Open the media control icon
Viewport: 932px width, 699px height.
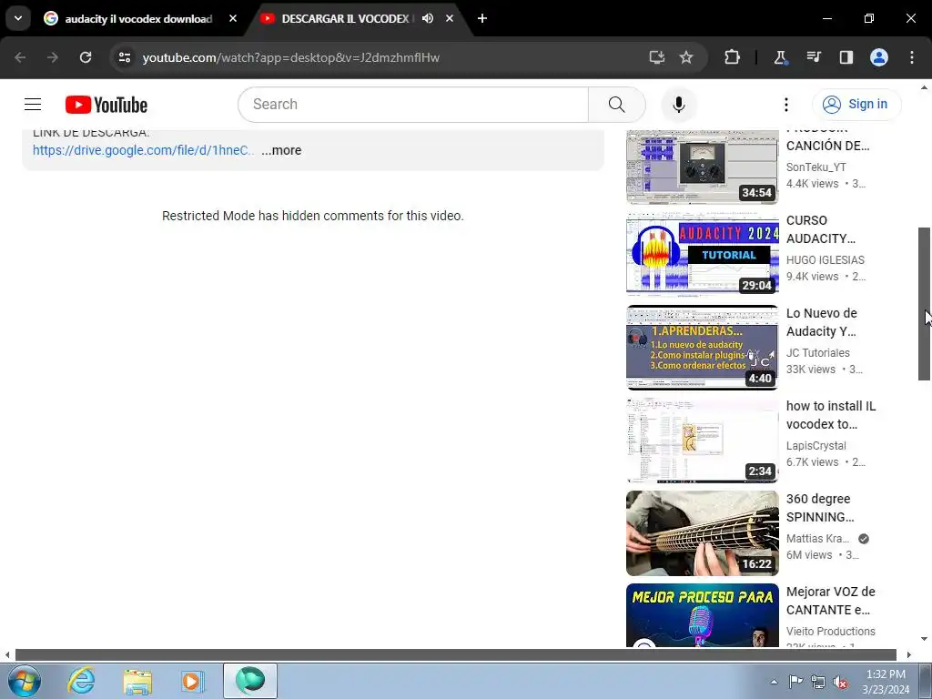813,57
